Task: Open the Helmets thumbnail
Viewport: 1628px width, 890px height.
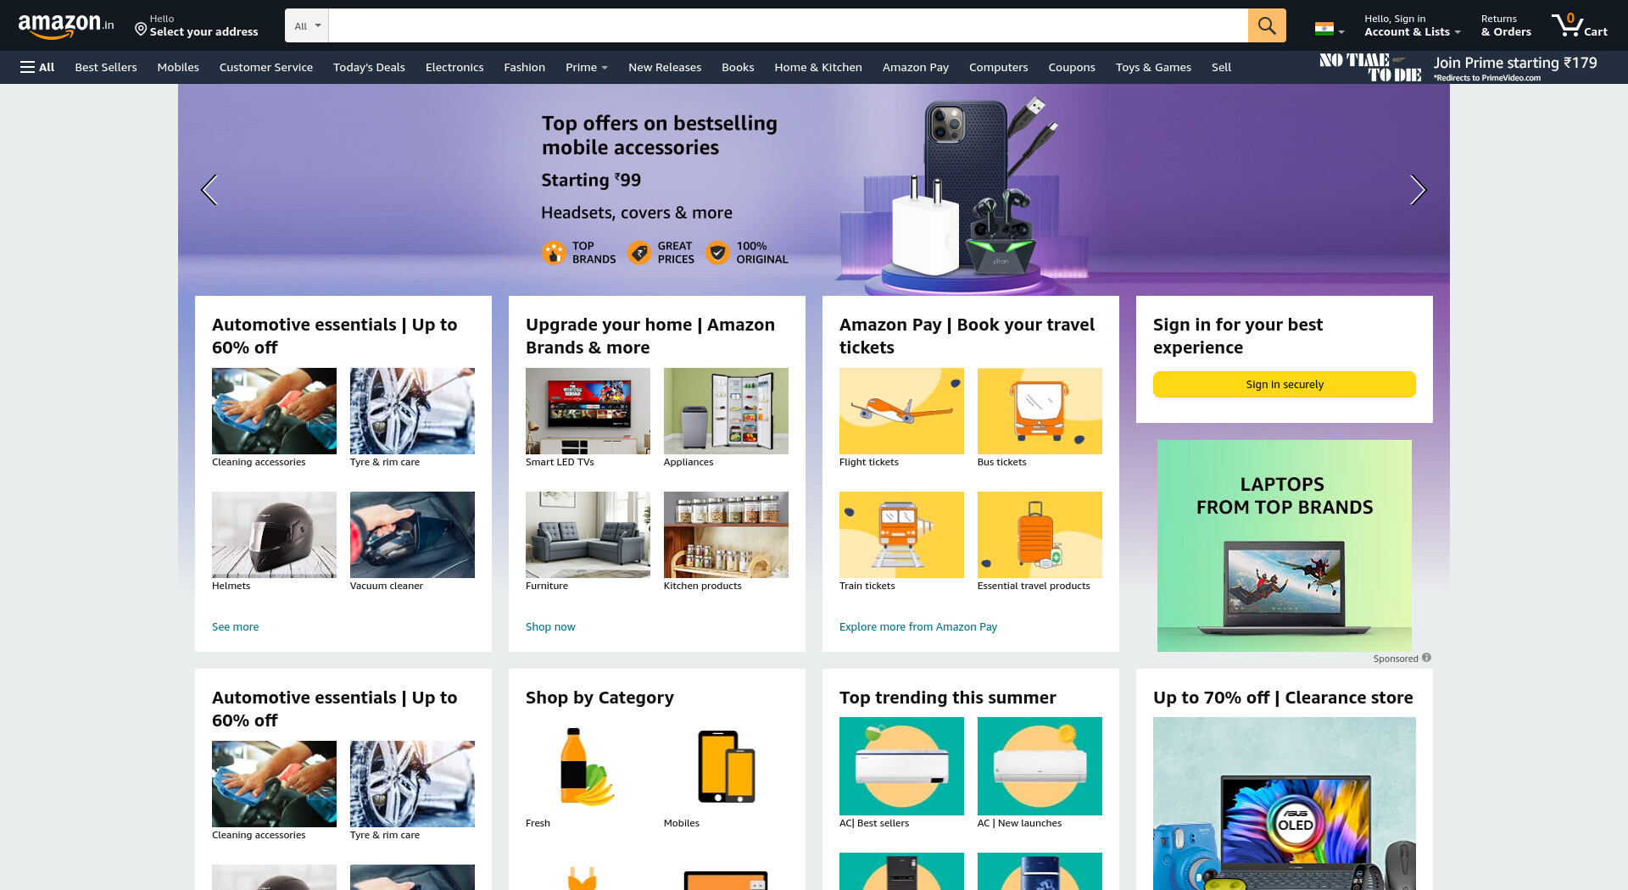Action: 274,535
